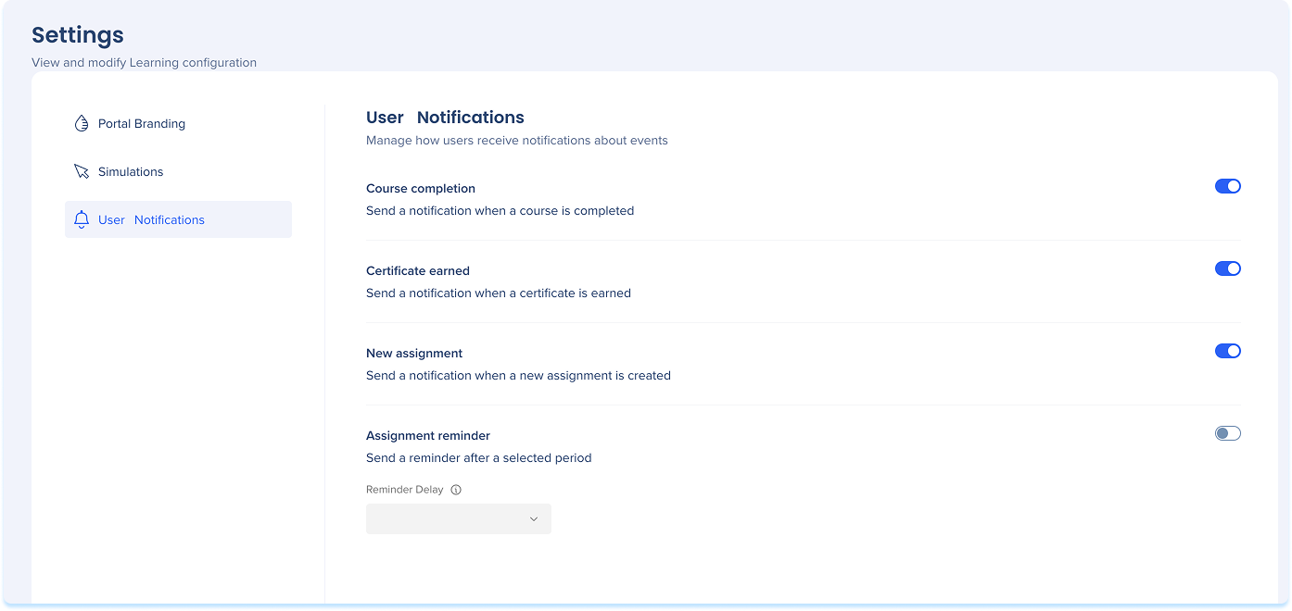Click the Reminder Delay field label
1292x611 pixels.
pyautogui.click(x=405, y=490)
